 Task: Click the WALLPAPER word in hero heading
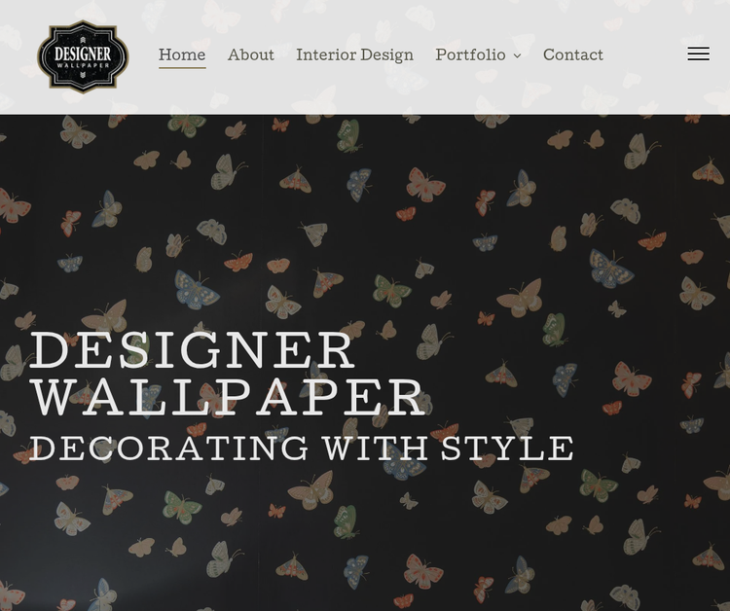point(228,397)
